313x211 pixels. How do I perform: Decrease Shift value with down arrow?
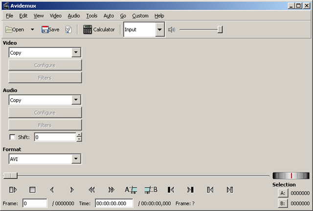pos(79,139)
